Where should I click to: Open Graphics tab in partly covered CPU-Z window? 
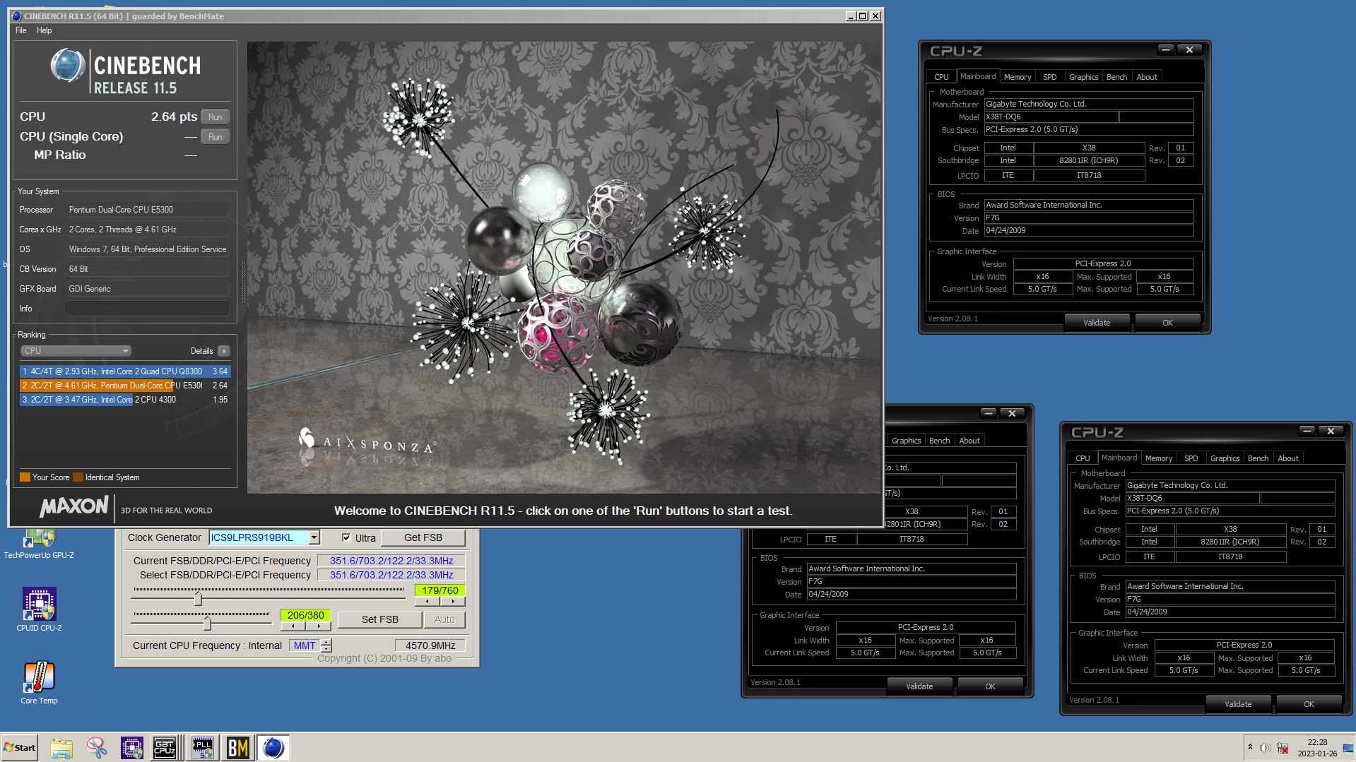tap(906, 441)
